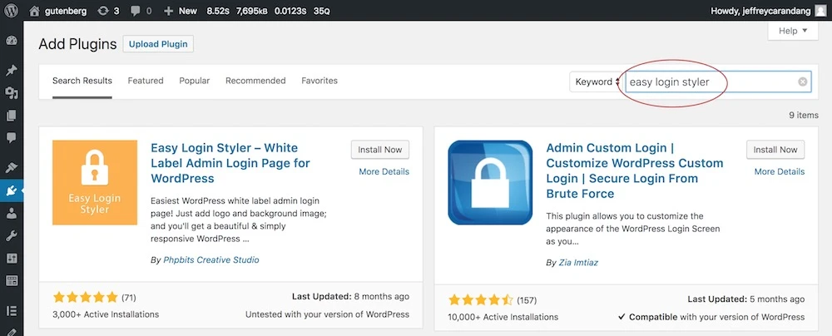The width and height of the screenshot is (832, 336).
Task: Switch to the Featured tab
Action: click(146, 81)
